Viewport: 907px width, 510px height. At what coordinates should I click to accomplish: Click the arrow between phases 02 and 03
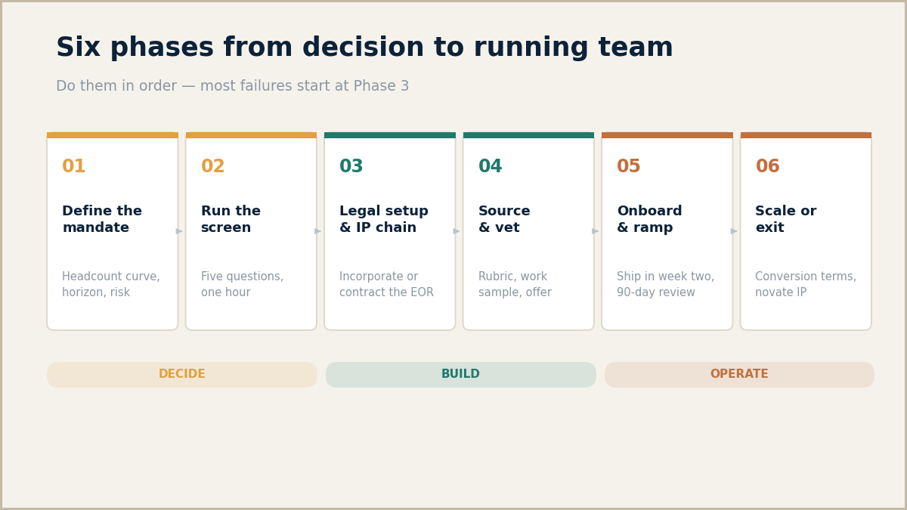pos(318,231)
